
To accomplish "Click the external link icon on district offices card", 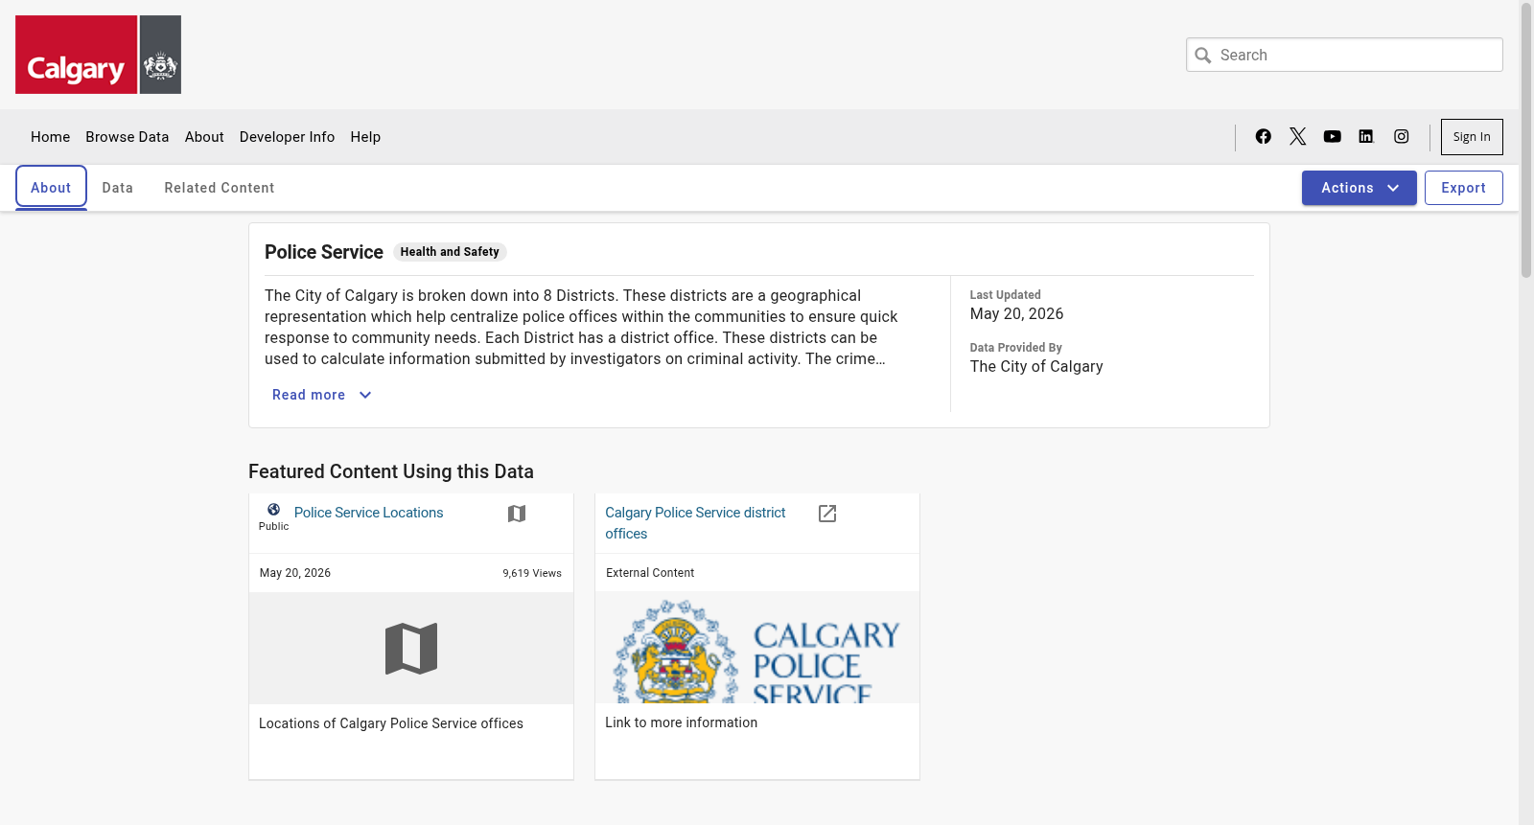I will click(827, 514).
